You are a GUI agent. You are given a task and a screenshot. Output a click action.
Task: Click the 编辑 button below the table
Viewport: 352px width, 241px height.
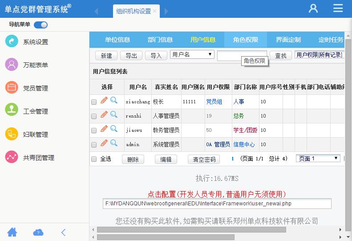tap(166, 159)
